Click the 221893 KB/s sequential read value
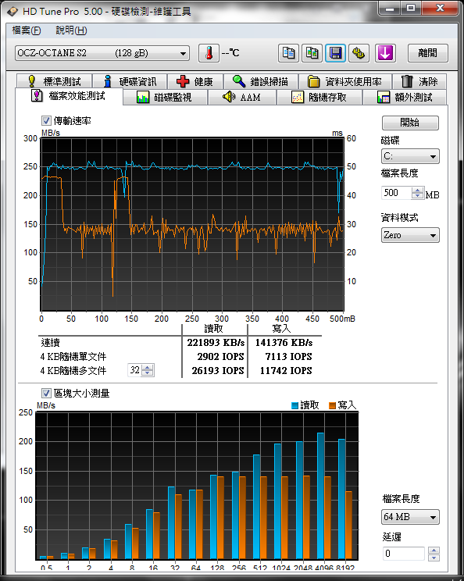Screen dimensions: 464x581 pos(216,342)
